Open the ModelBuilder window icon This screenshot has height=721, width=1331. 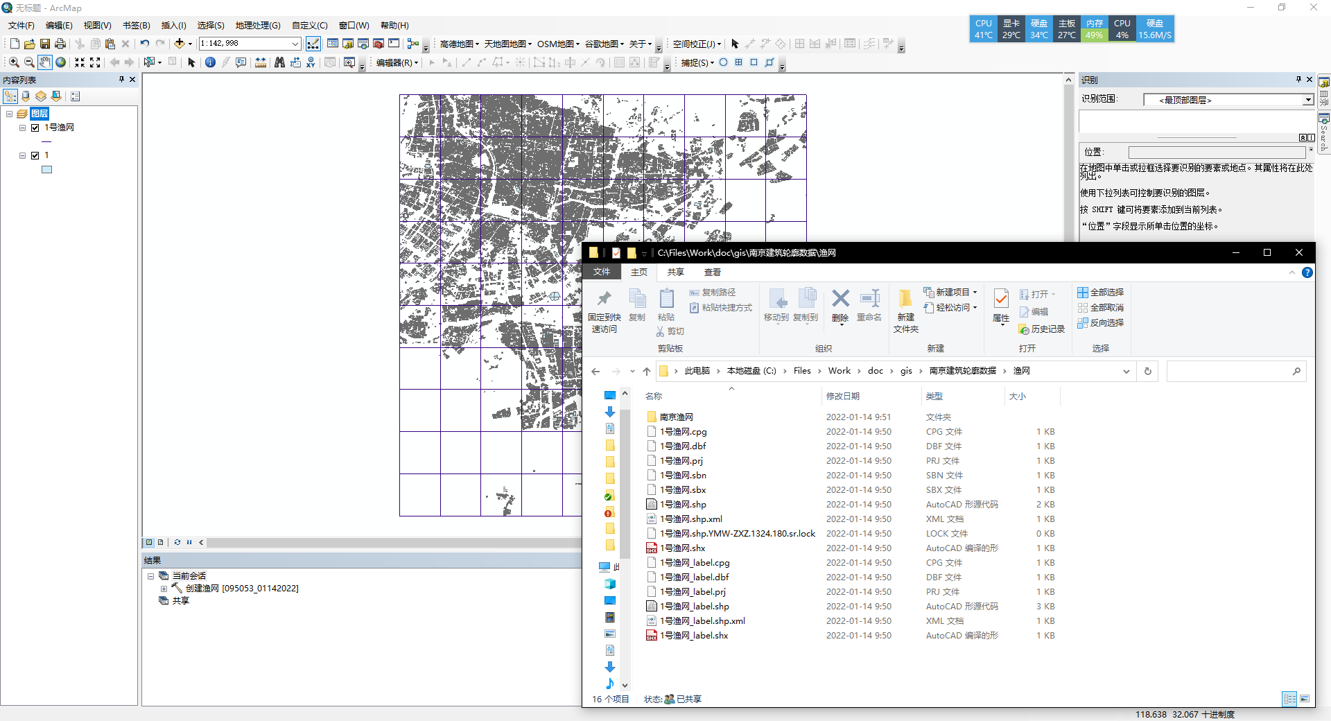(x=413, y=44)
